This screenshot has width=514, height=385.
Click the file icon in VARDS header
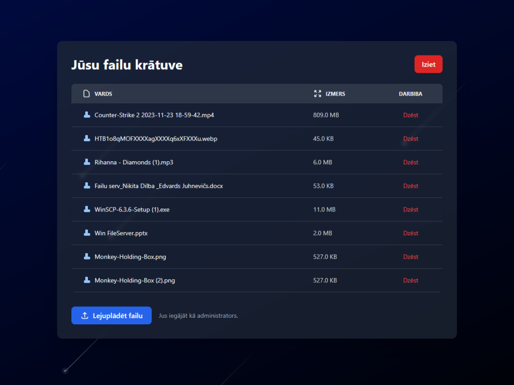(x=86, y=93)
